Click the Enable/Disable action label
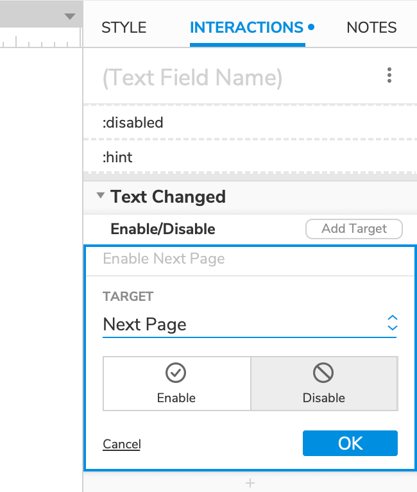 click(x=163, y=229)
